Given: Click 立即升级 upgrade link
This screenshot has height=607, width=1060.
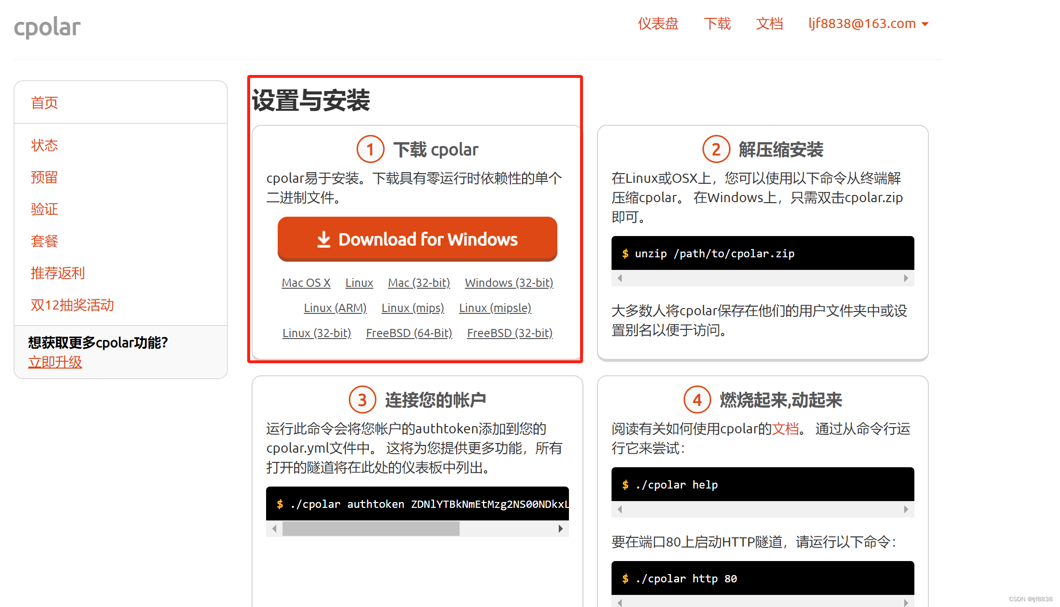Looking at the screenshot, I should pos(55,362).
